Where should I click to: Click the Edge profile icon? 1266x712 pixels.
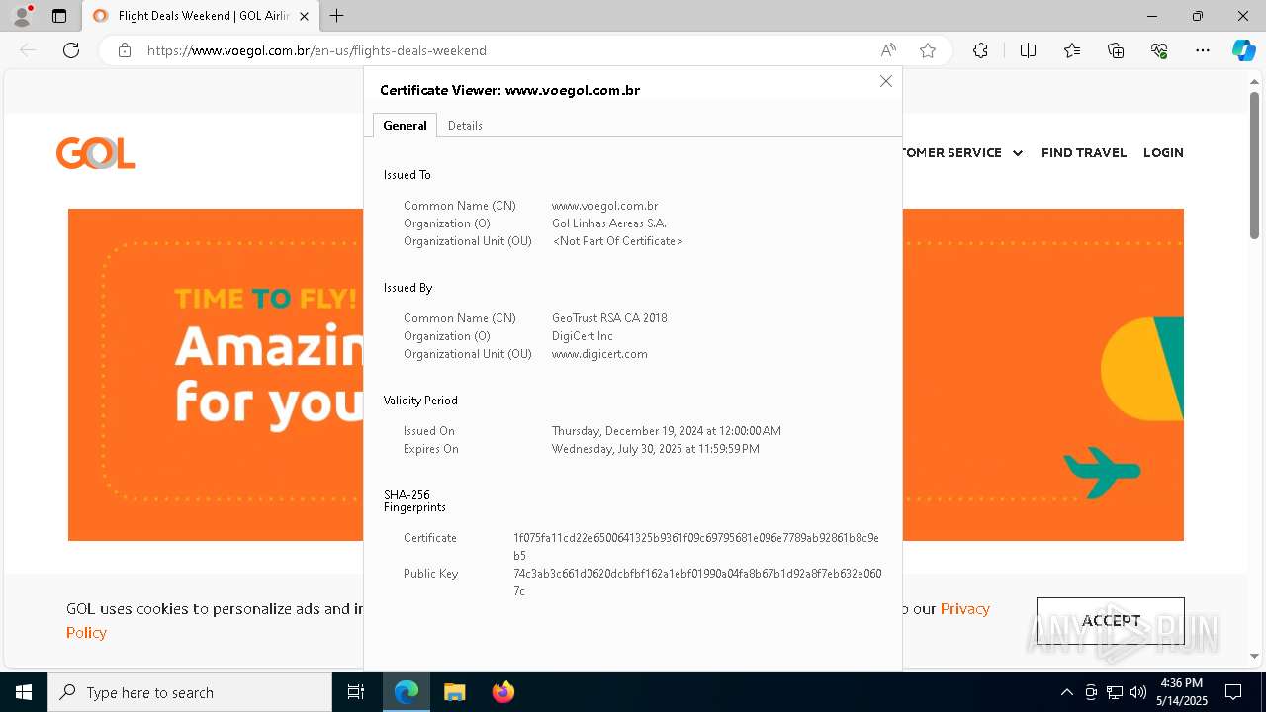[x=22, y=16]
